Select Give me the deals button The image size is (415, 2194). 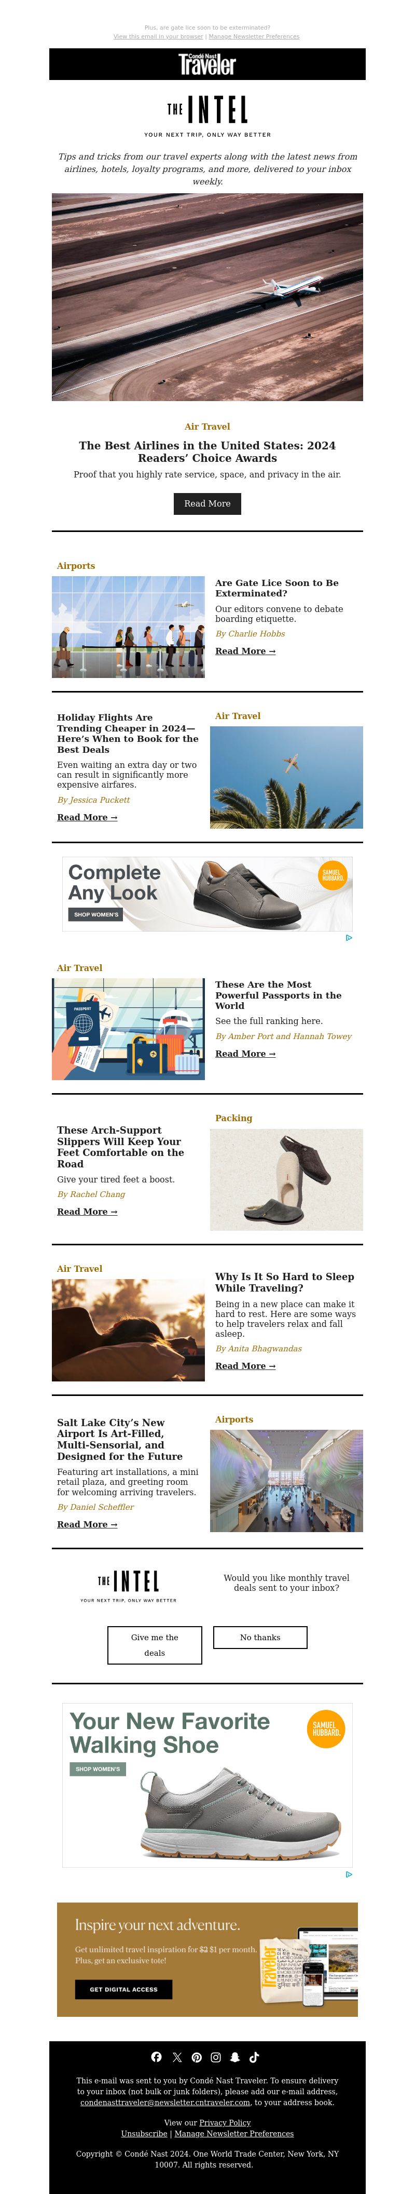(x=155, y=1645)
